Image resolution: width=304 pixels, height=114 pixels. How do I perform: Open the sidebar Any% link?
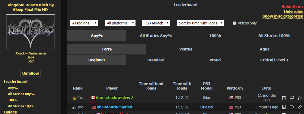(x=13, y=88)
